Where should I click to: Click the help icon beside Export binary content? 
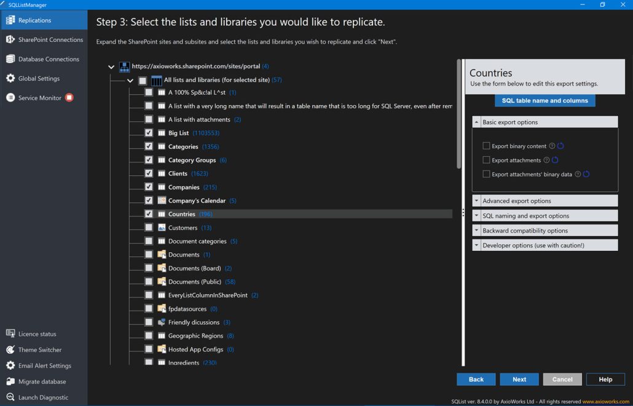[x=552, y=146]
